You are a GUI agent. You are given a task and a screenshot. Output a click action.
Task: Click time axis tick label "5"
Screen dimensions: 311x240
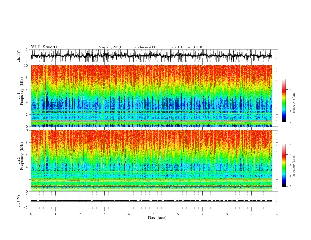point(154,214)
